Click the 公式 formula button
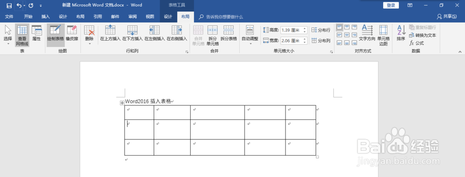Screen dimensions: 465x177 click(417, 43)
